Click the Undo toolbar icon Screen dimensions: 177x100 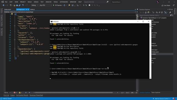[23, 5]
